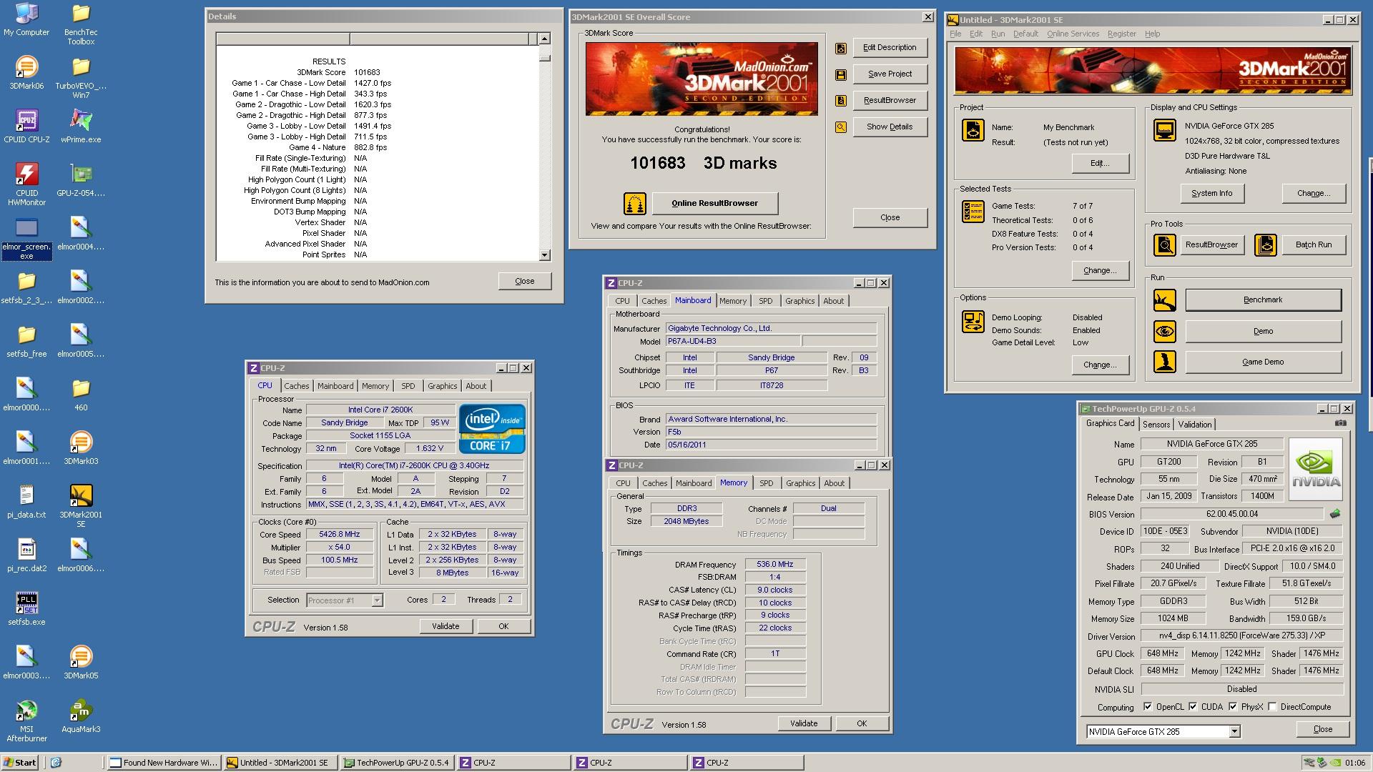Open CPUID HWMonitor desktop shortcut
The width and height of the screenshot is (1373, 772).
coord(26,184)
